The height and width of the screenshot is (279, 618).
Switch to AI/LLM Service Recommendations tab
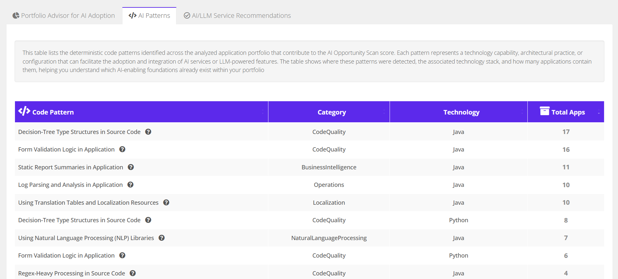[x=237, y=16]
